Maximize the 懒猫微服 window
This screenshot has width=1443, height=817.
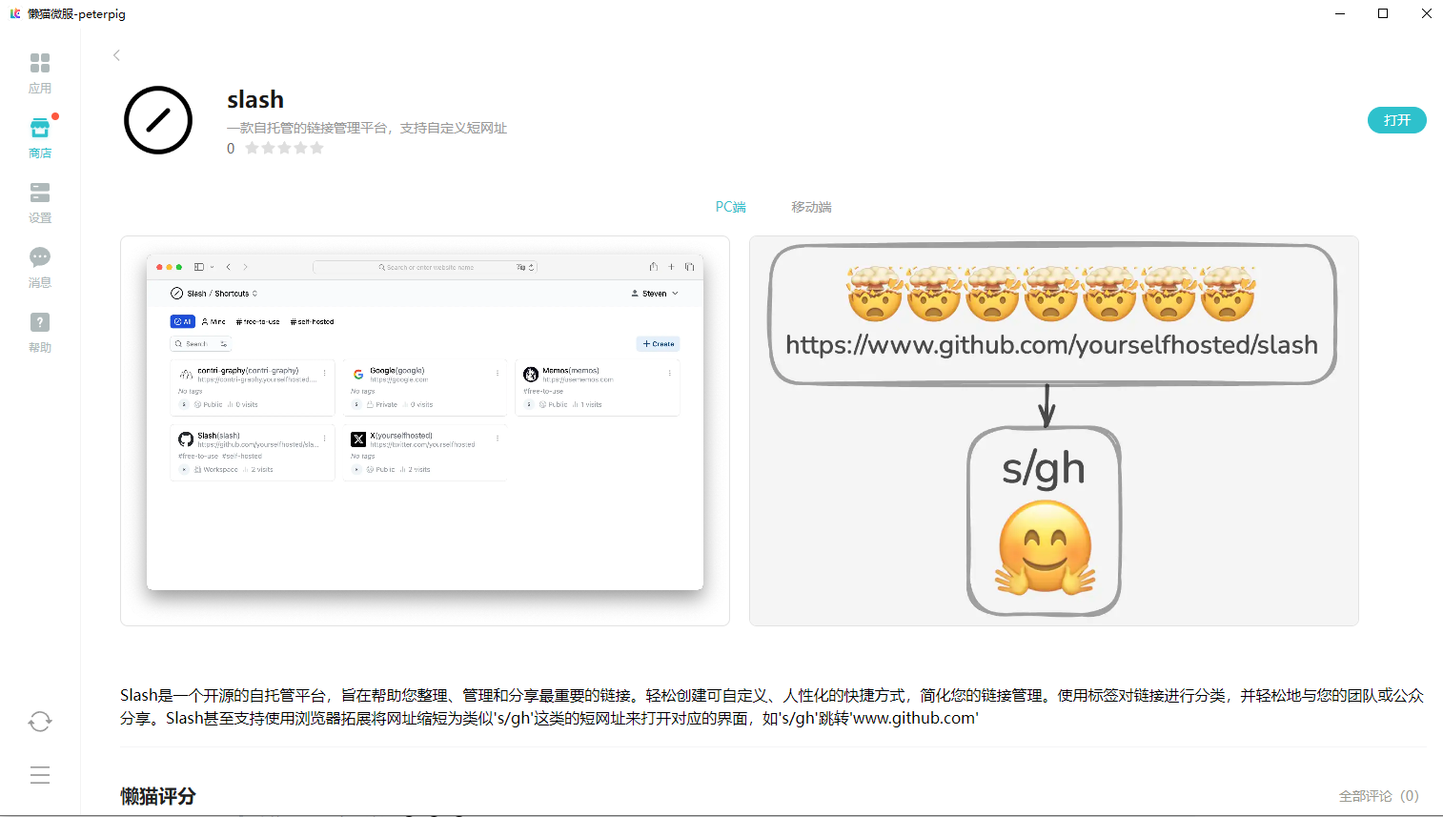(x=1383, y=13)
